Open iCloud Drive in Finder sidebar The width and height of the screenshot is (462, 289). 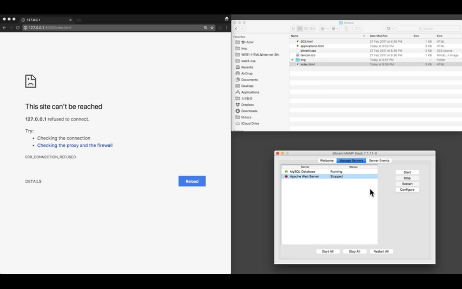[x=250, y=124]
